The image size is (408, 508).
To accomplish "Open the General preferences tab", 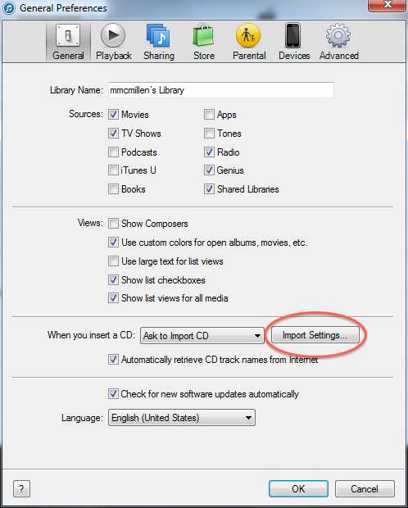I will [x=68, y=42].
